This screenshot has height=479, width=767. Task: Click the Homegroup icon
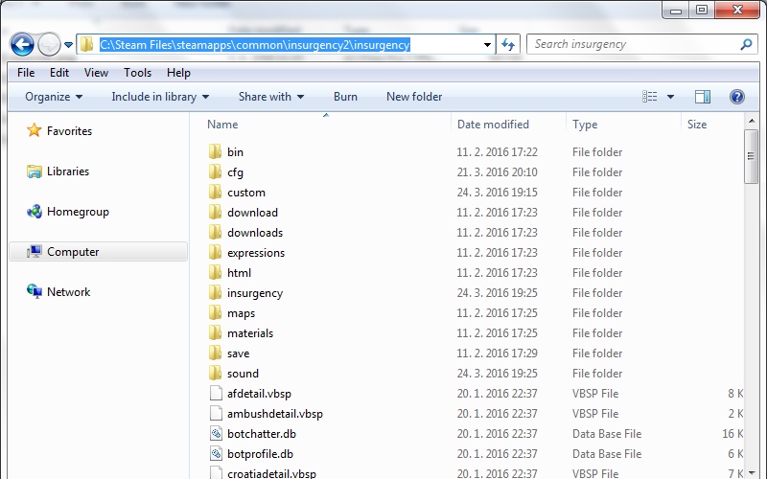pos(35,211)
